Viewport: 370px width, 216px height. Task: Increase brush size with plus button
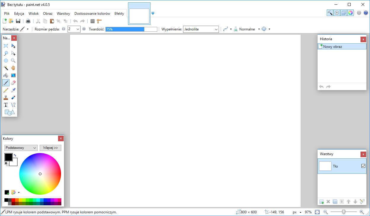point(84,29)
